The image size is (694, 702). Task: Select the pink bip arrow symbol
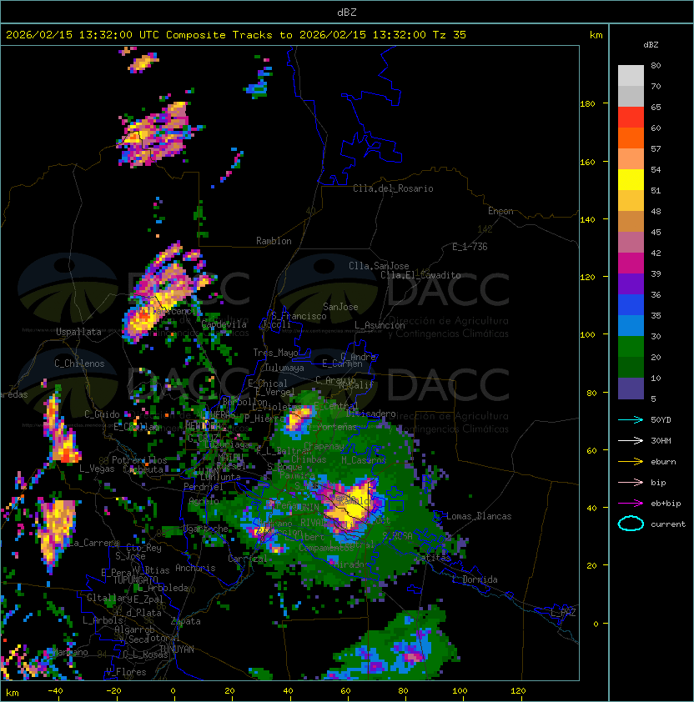(631, 482)
